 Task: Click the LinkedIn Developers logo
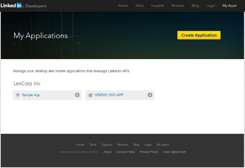click(24, 5)
